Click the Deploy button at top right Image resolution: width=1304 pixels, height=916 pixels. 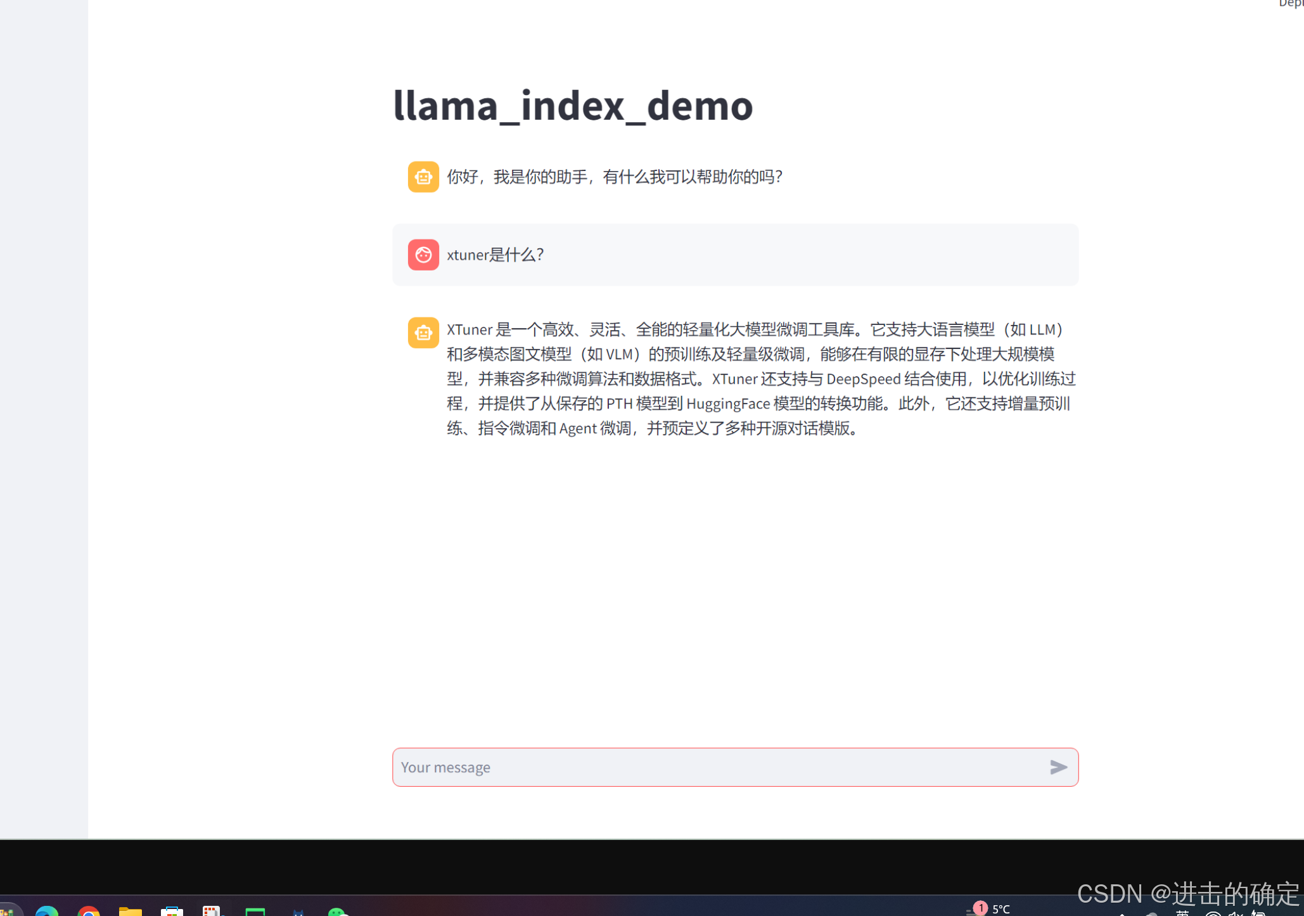[1291, 4]
